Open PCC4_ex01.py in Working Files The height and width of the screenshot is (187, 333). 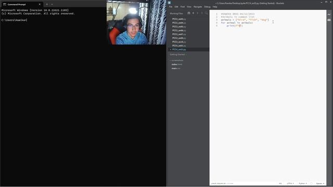click(x=179, y=46)
